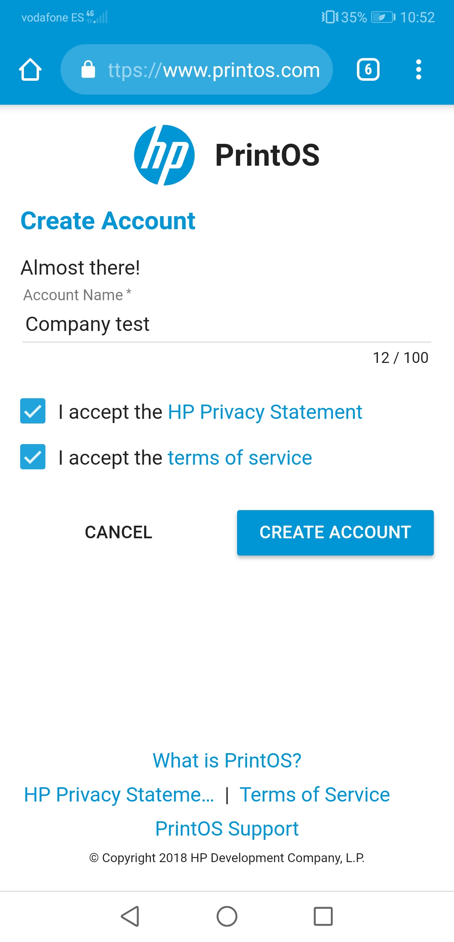Click the blue CREATE ACCOUNT button
The width and height of the screenshot is (454, 942).
pos(335,532)
